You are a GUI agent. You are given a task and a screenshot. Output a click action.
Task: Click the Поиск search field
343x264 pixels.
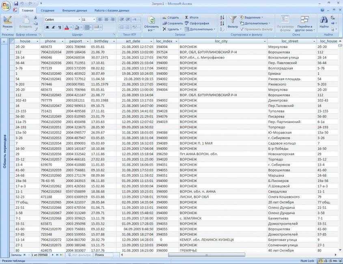point(105,255)
